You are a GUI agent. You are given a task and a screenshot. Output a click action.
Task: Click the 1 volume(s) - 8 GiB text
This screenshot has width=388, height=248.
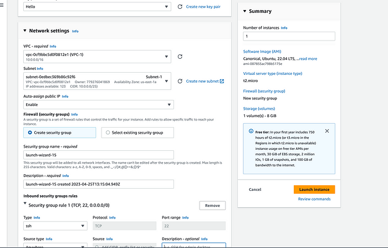[x=259, y=116]
